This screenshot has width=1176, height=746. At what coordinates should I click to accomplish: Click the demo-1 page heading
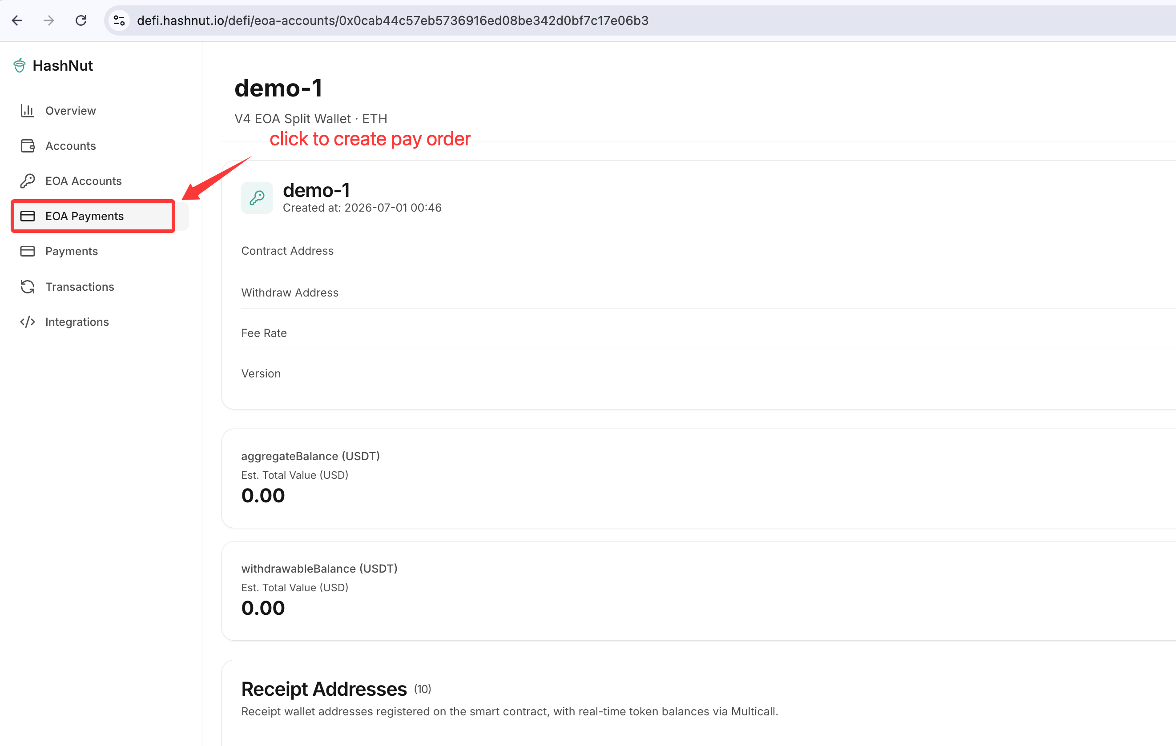pyautogui.click(x=278, y=88)
